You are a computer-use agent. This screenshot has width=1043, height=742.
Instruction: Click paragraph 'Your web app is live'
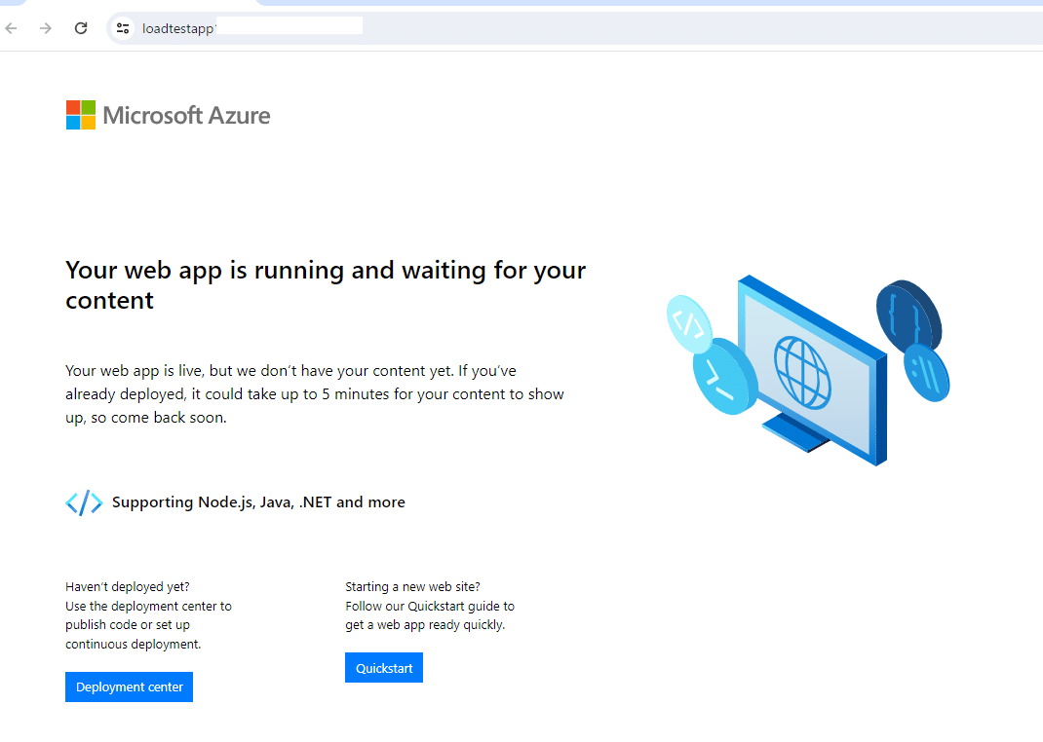(315, 394)
